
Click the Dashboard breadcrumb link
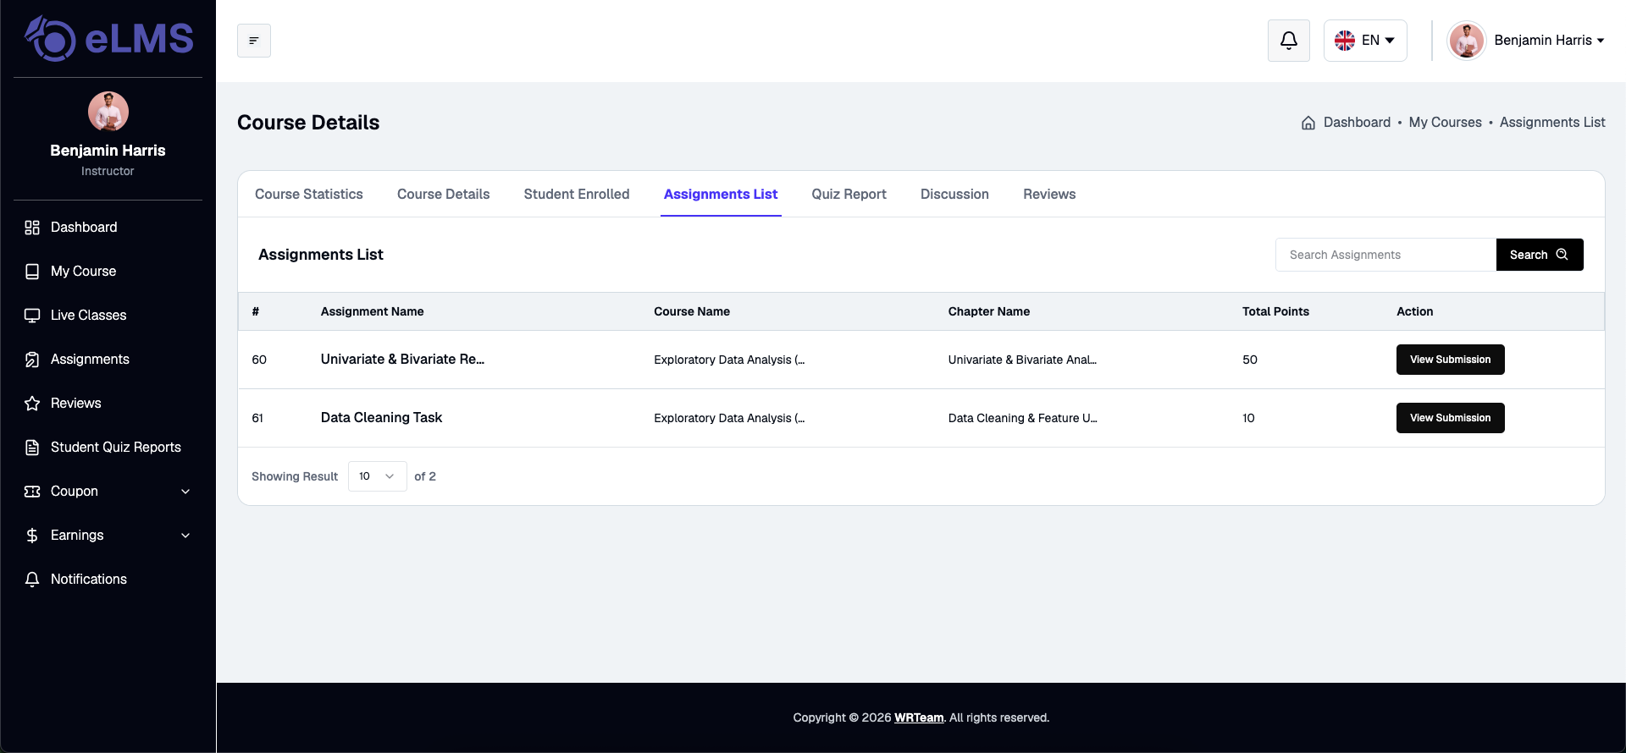tap(1357, 123)
